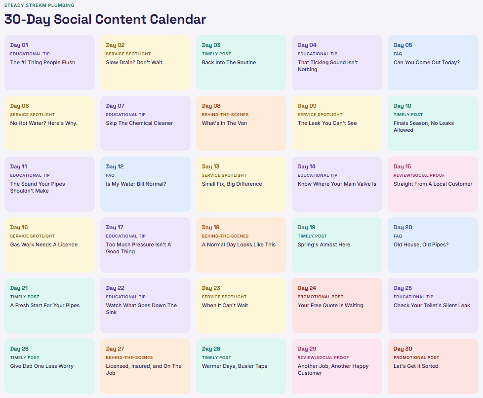Select 'Licensed, Insured, and On The Job' card
This screenshot has height=398, width=483.
pyautogui.click(x=145, y=366)
